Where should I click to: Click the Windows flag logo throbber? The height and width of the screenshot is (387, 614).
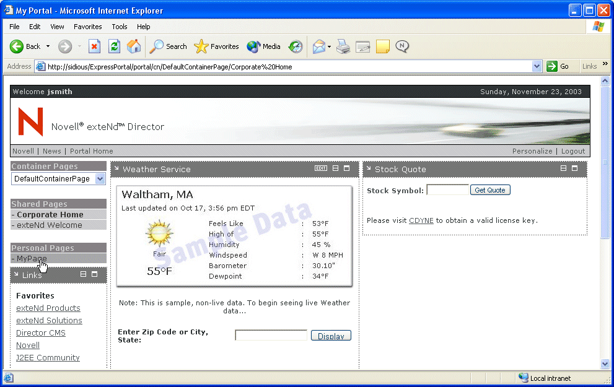599,27
